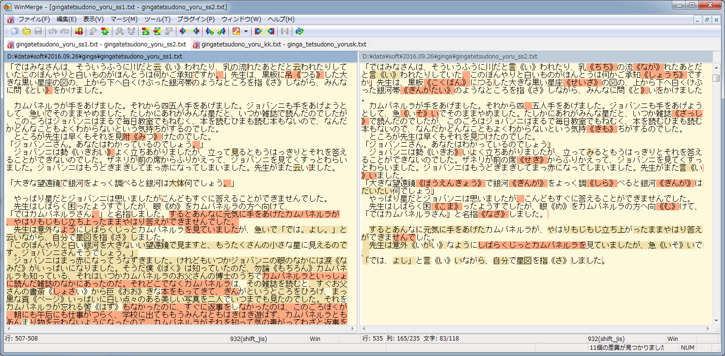The width and height of the screenshot is (725, 356).
Task: Expand the options wrench dropdown arrow
Action: 246,31
